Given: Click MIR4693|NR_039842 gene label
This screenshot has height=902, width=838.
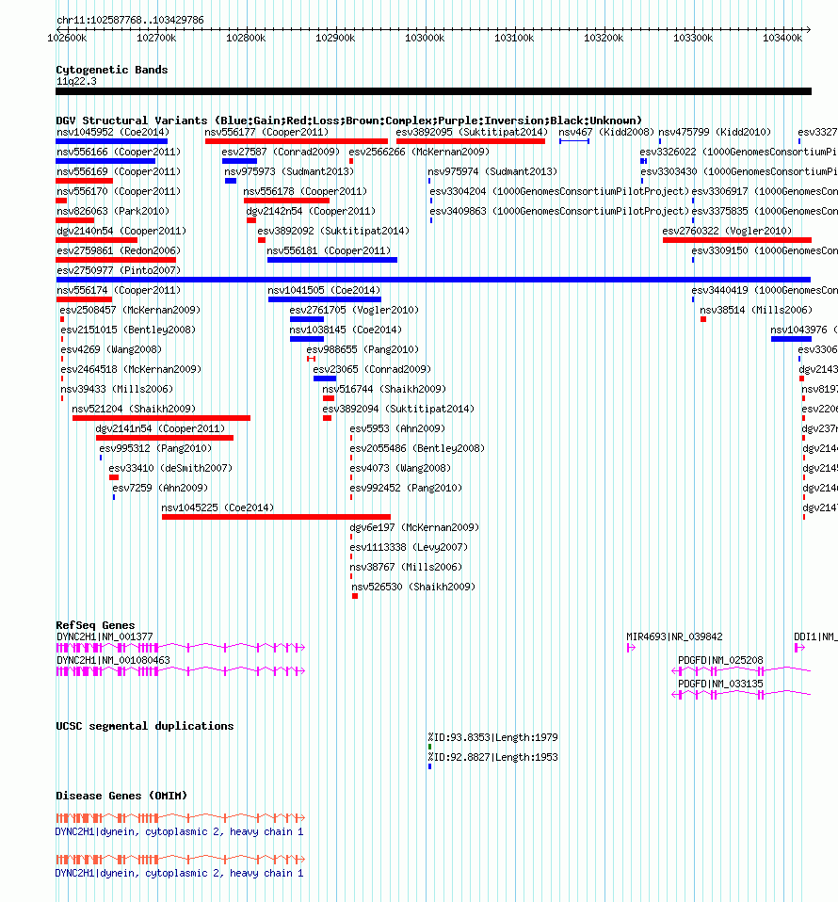Looking at the screenshot, I should tap(674, 636).
